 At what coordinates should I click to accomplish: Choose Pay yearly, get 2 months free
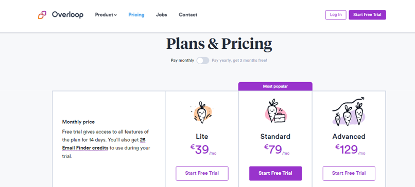pos(239,61)
